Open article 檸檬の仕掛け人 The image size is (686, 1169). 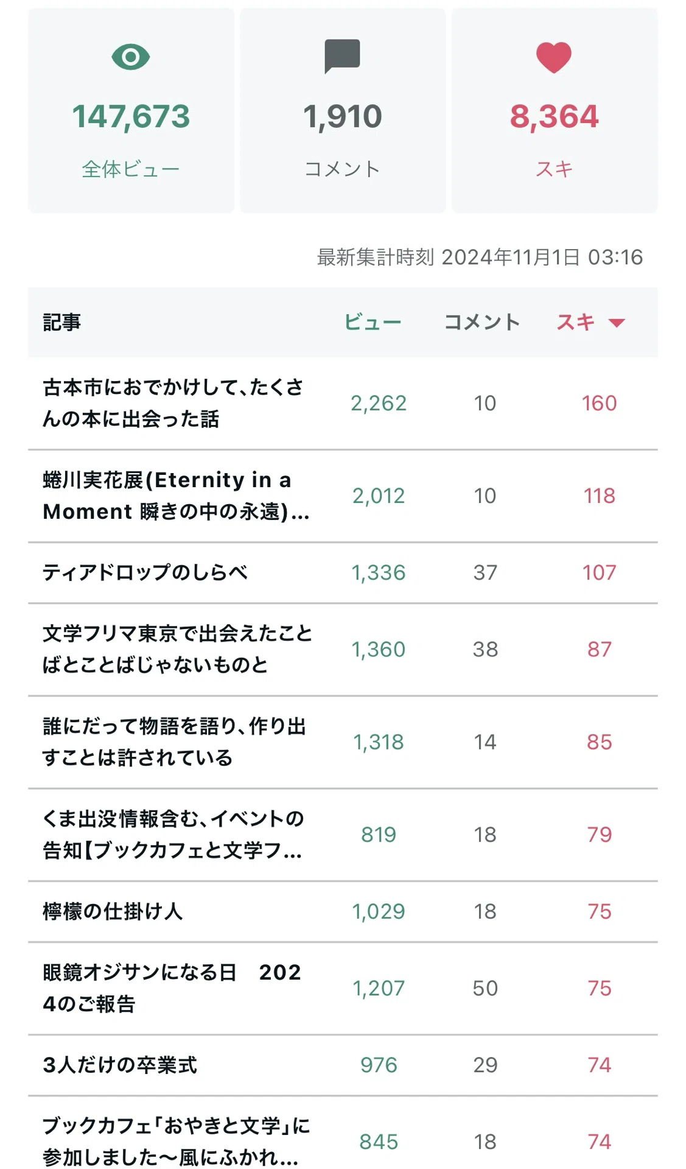(113, 911)
